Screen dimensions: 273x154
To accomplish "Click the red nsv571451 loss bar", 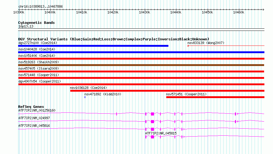I will [x=215, y=97].
